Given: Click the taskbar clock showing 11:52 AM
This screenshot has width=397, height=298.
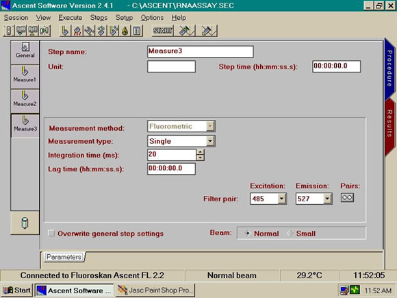Looking at the screenshot, I should tap(378, 290).
